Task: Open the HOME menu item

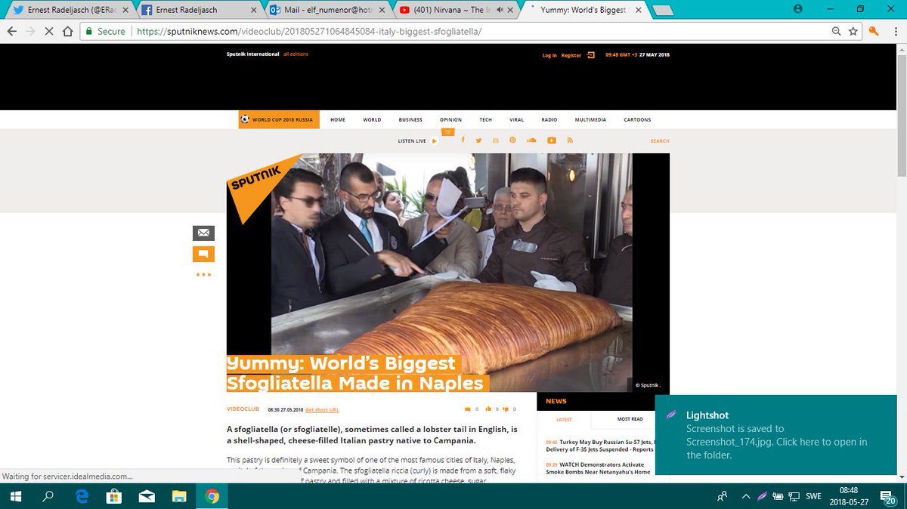Action: point(338,119)
